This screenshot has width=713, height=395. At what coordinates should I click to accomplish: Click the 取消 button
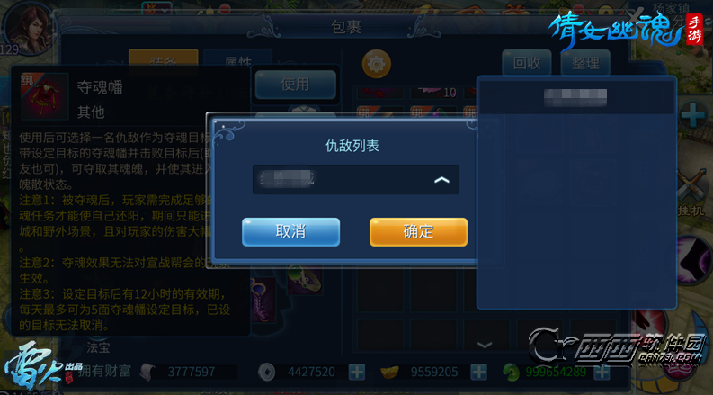click(x=290, y=232)
